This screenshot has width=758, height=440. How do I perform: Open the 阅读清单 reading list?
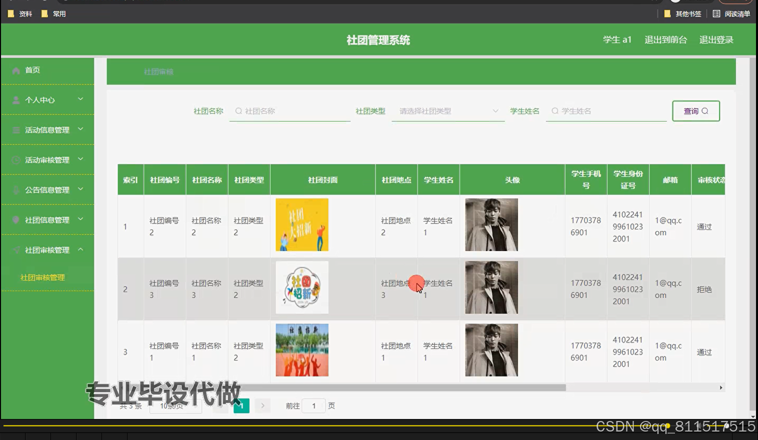tap(731, 14)
